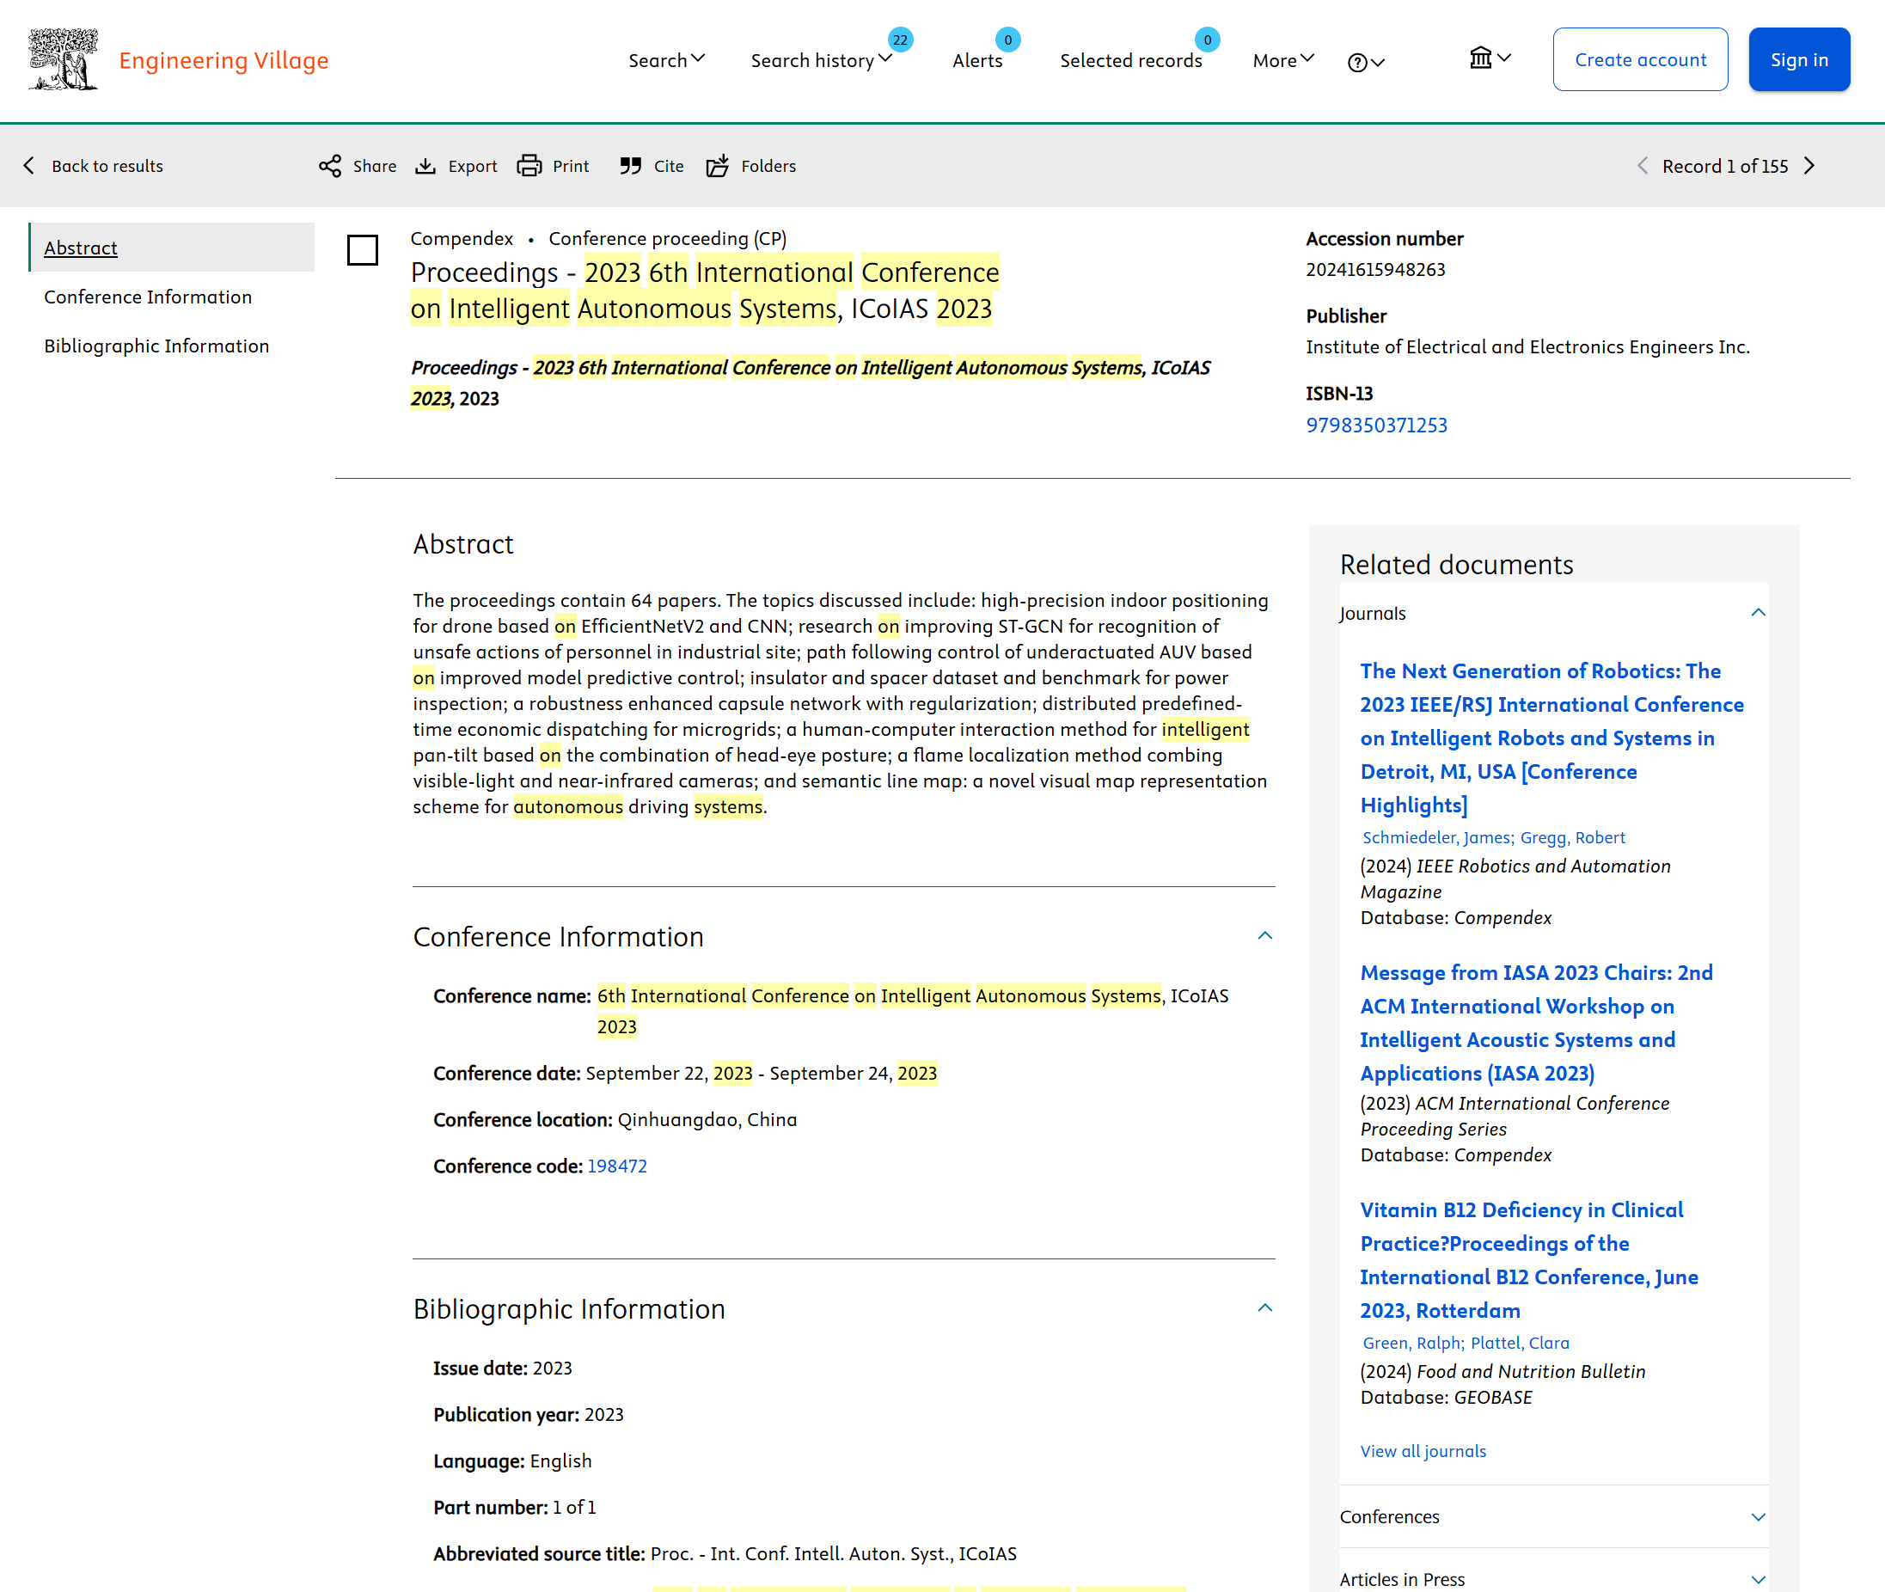Click author Schmiedeler, James
The width and height of the screenshot is (1885, 1592).
click(x=1437, y=837)
